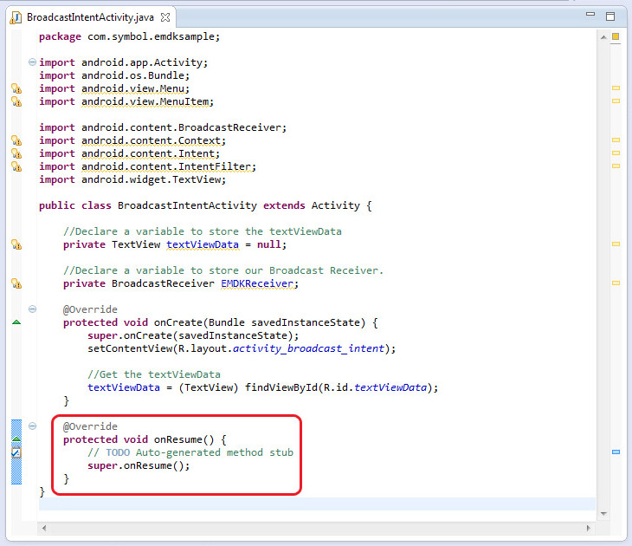Click the horizontal scrollbar right arrow
The image size is (632, 546).
[588, 527]
